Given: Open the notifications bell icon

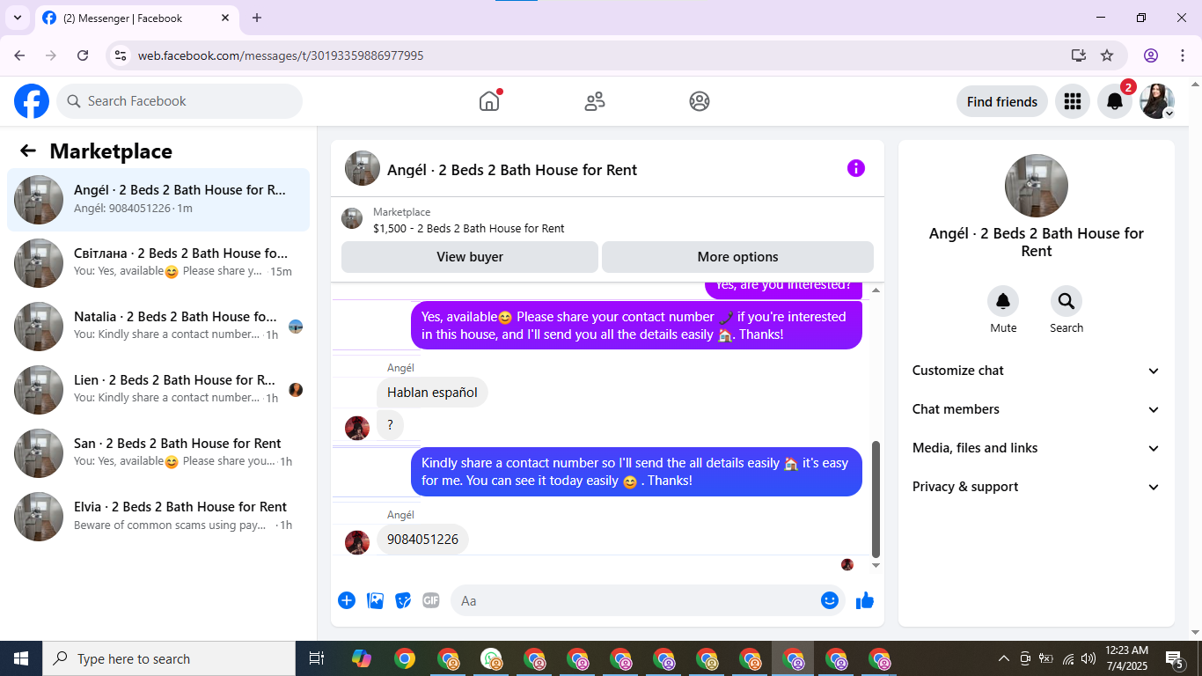Looking at the screenshot, I should 1114,101.
